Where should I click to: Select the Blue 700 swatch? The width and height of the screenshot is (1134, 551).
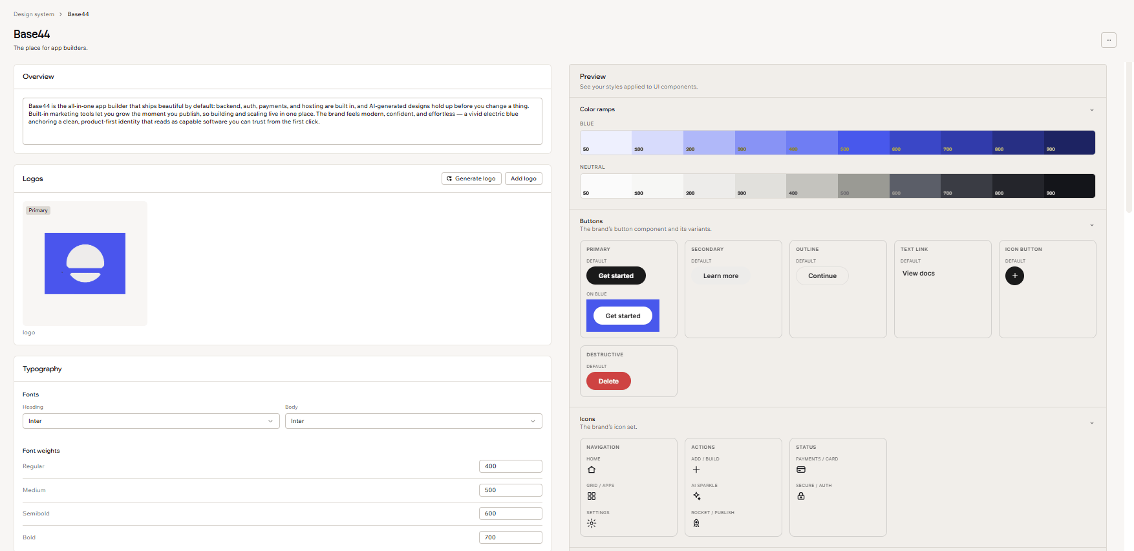pyautogui.click(x=967, y=142)
